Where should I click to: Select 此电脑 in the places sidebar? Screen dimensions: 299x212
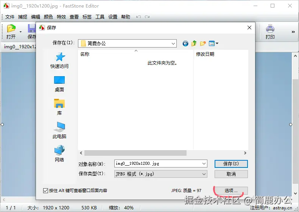click(59, 131)
